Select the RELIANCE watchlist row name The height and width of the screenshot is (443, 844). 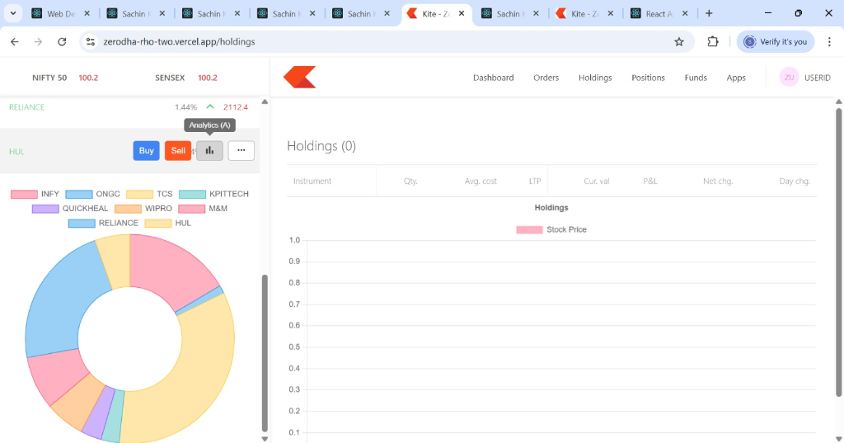click(26, 107)
